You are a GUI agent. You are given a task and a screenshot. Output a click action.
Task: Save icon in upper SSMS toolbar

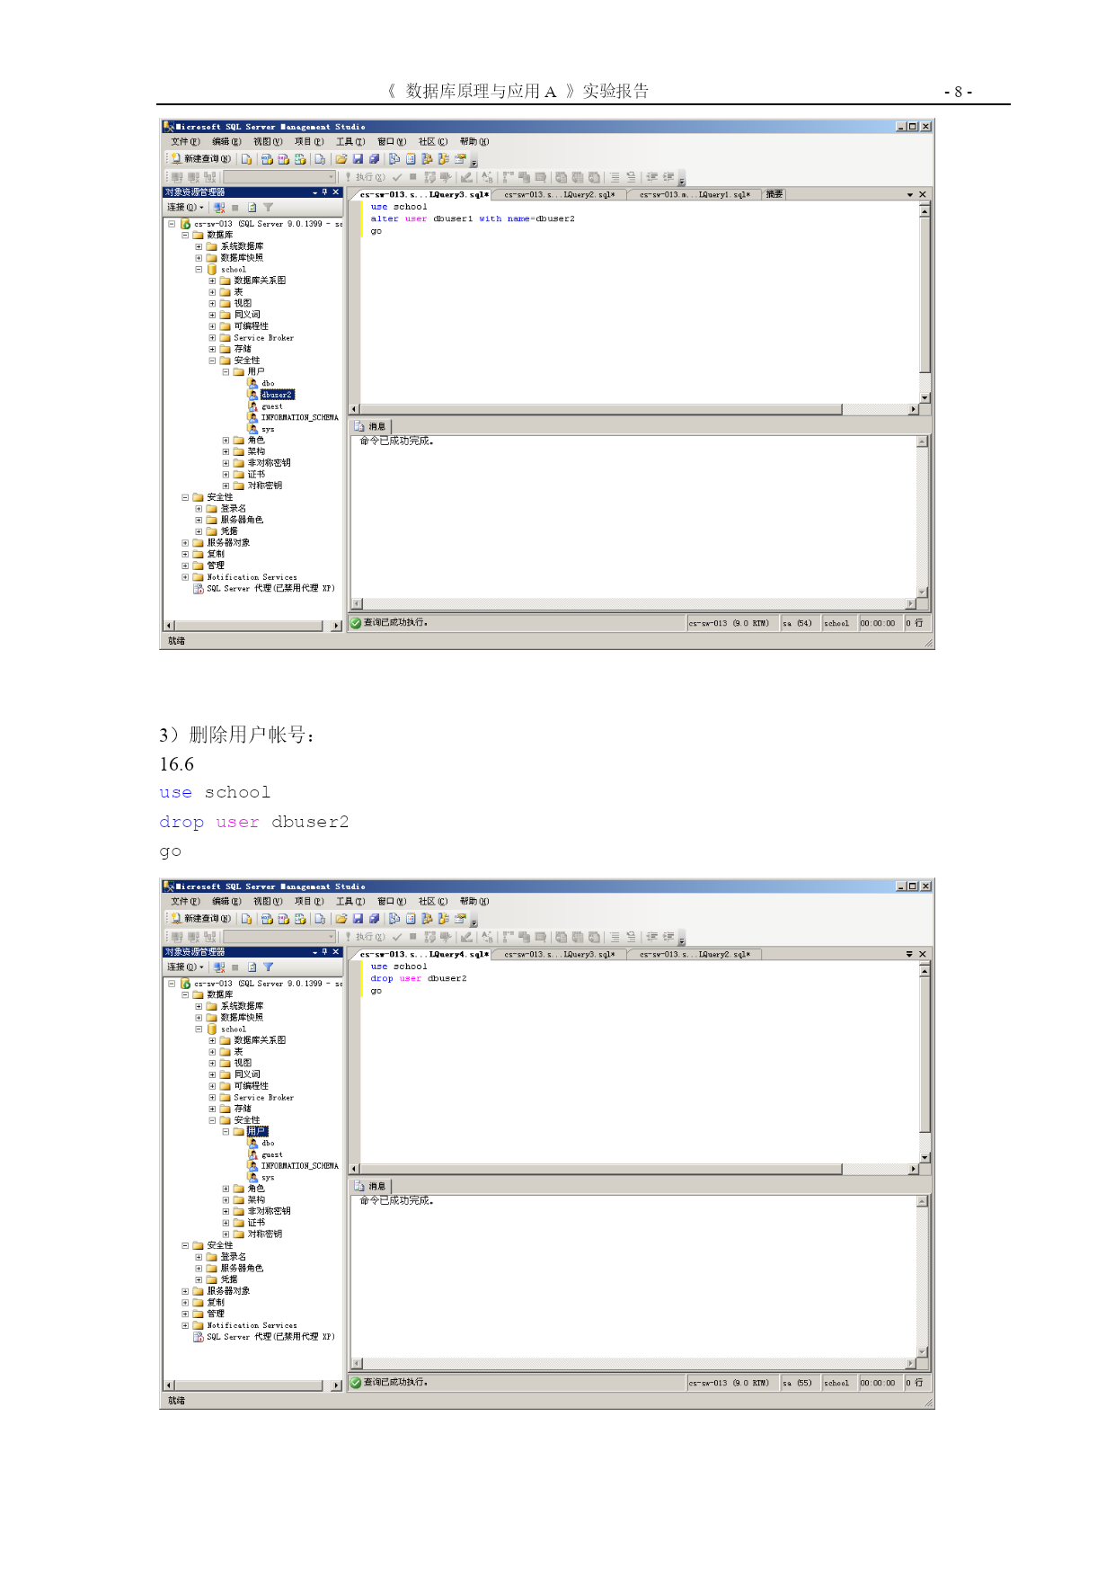click(x=358, y=159)
